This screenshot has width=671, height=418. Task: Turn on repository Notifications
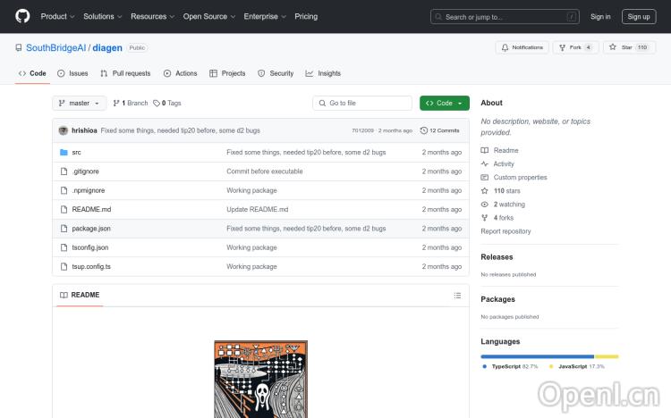point(522,47)
